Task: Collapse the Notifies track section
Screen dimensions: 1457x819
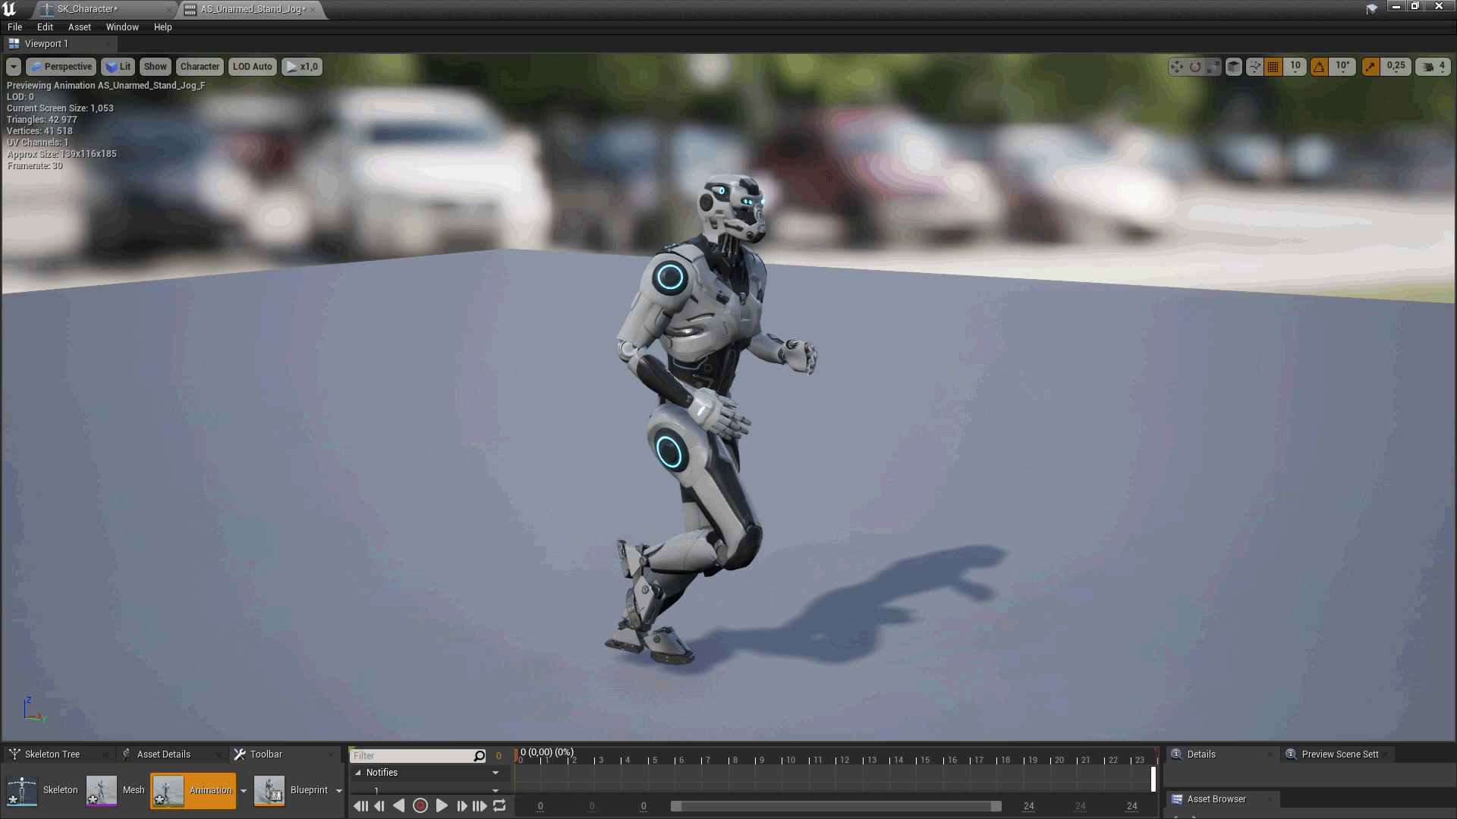Action: (x=358, y=773)
